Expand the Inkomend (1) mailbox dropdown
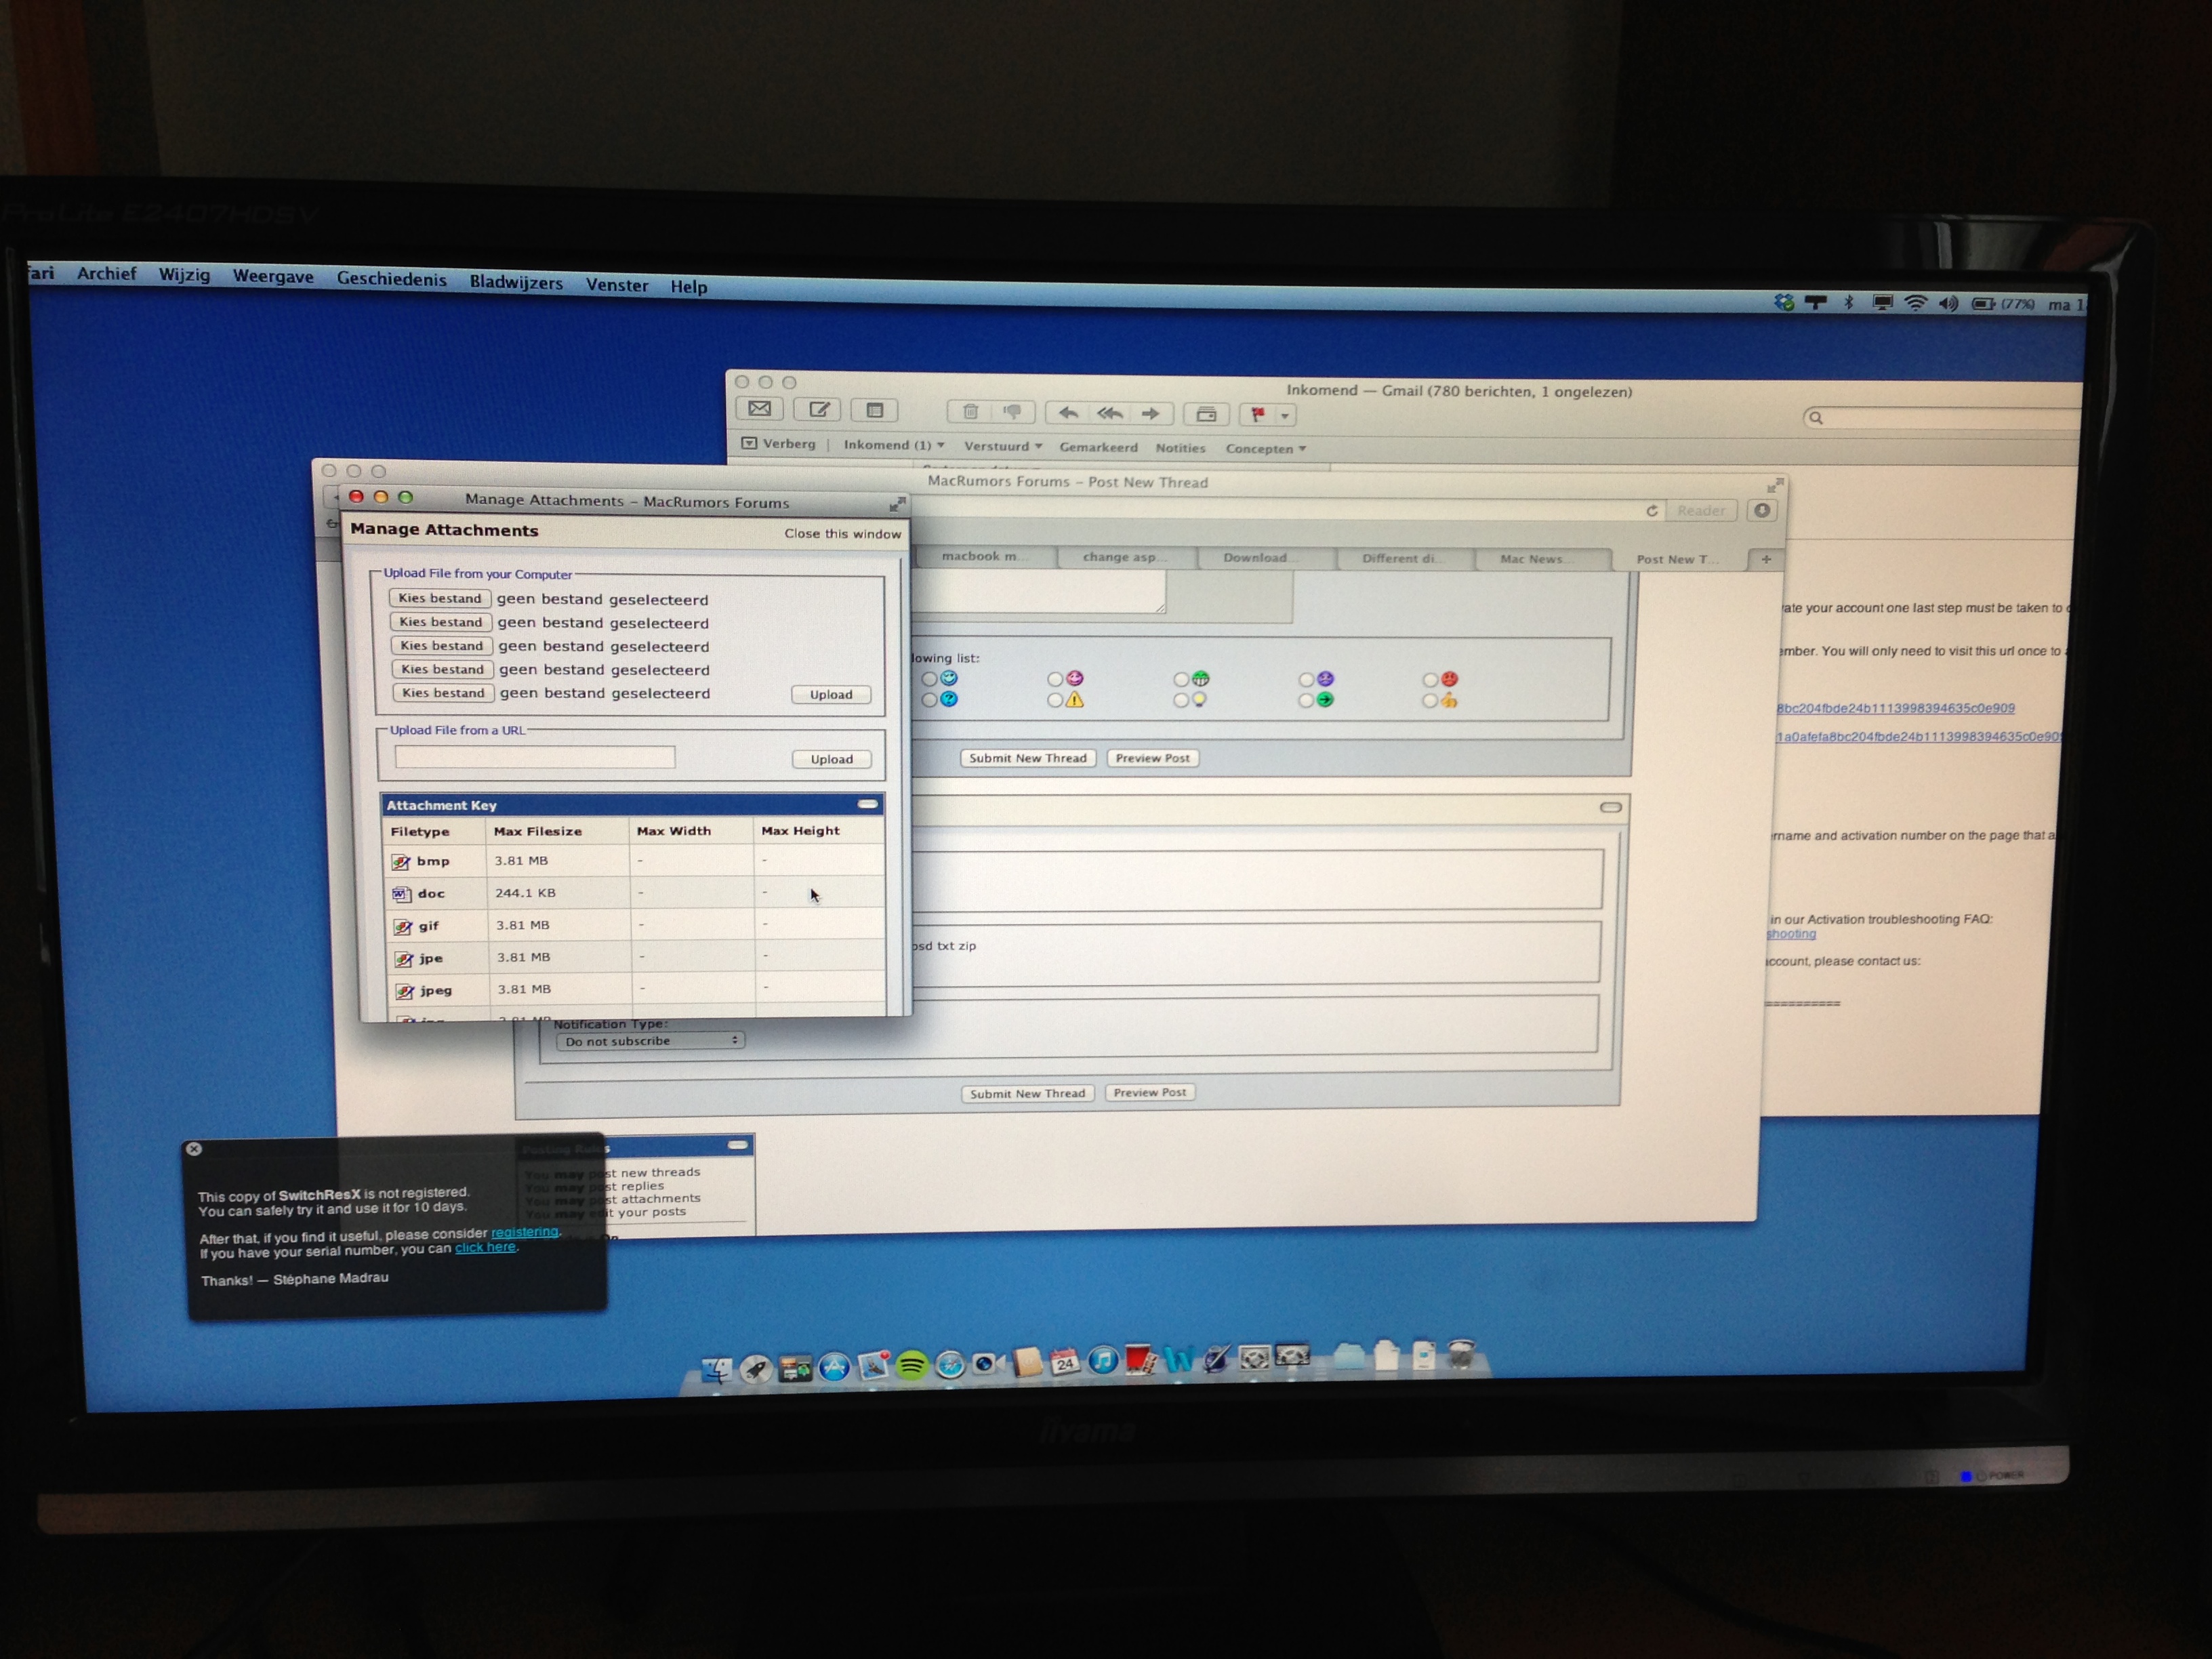2212x1659 pixels. pos(940,445)
